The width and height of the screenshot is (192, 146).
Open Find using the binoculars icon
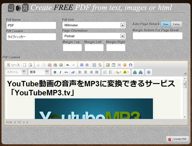[x=81, y=65]
